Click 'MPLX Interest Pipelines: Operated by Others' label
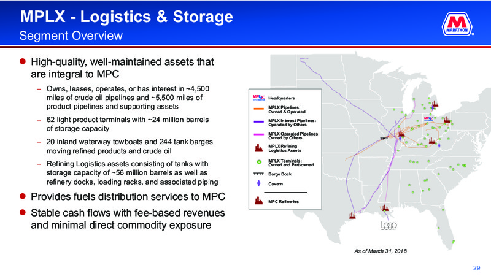The width and height of the screenshot is (491, 276). pyautogui.click(x=292, y=123)
